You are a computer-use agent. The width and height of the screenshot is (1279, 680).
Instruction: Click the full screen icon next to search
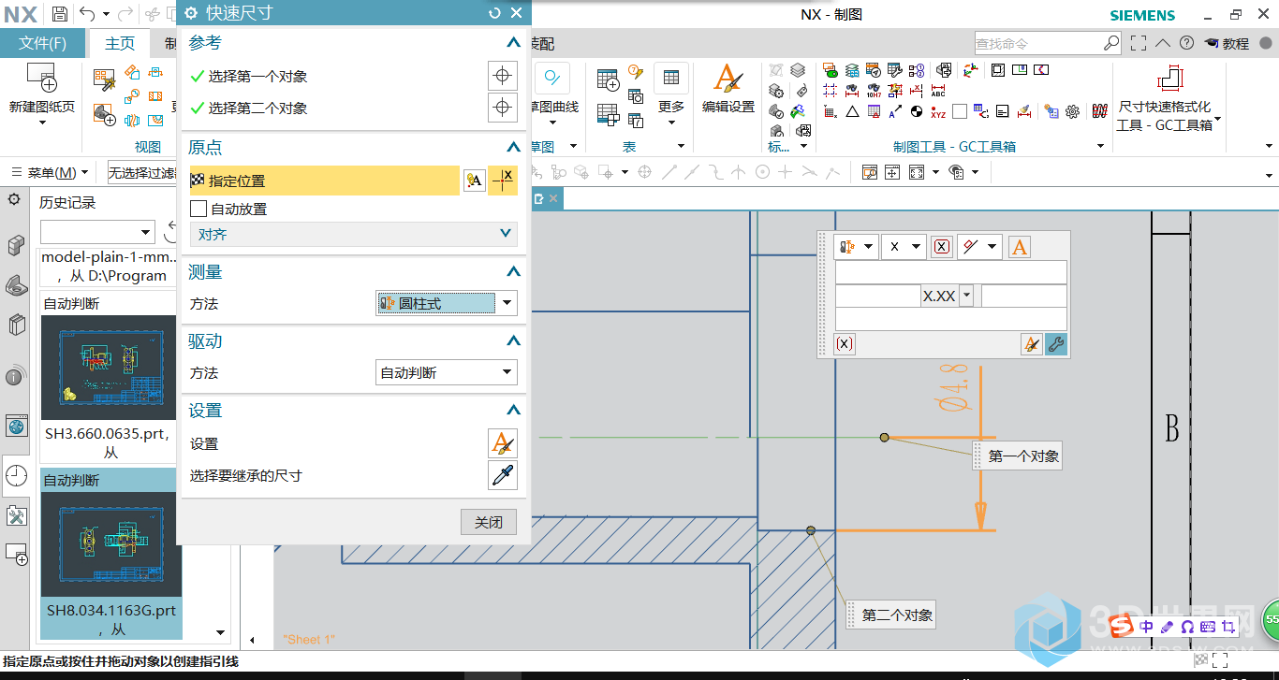coord(1138,43)
